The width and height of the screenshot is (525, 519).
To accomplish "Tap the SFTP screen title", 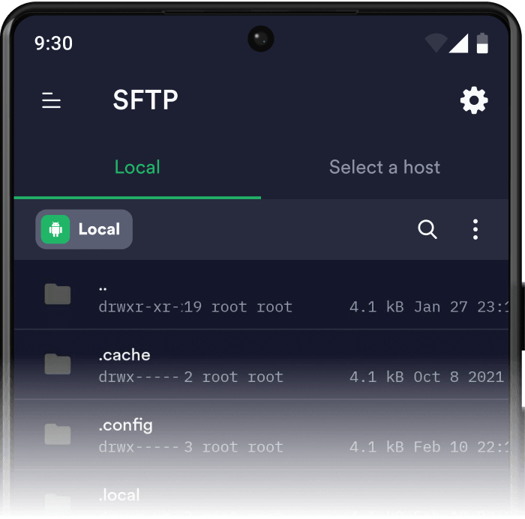I will (x=145, y=100).
